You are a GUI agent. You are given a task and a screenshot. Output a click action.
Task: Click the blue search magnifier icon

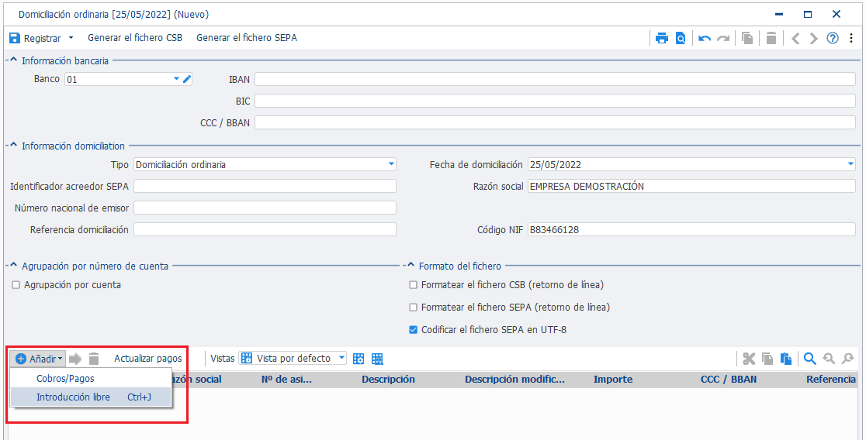(810, 359)
